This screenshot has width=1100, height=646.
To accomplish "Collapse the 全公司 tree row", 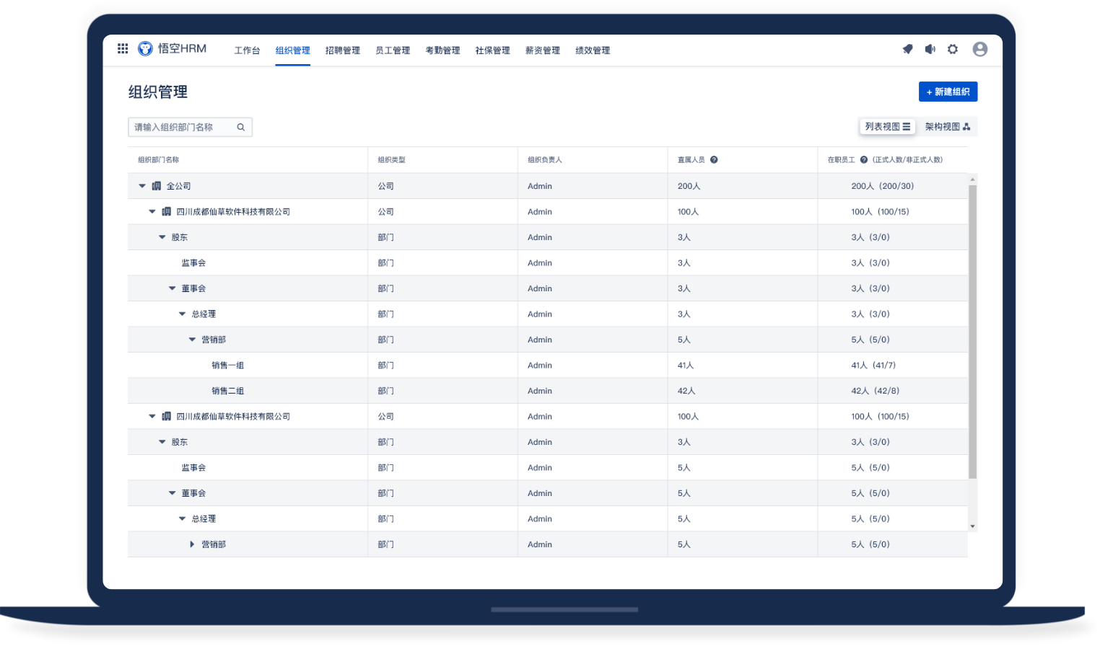I will click(142, 186).
